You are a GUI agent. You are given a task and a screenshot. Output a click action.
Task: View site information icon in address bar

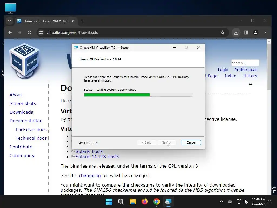(41, 32)
